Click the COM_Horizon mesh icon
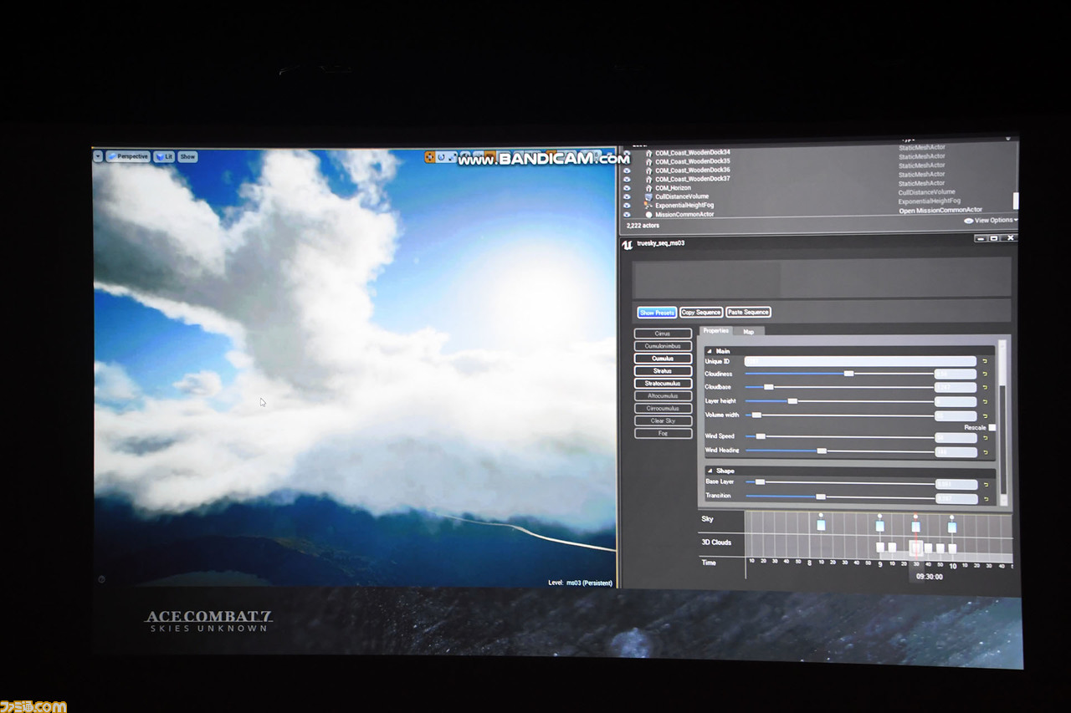Image resolution: width=1071 pixels, height=713 pixels. (648, 187)
